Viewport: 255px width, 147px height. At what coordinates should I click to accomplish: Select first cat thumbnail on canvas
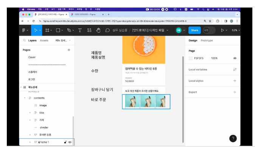point(132,101)
